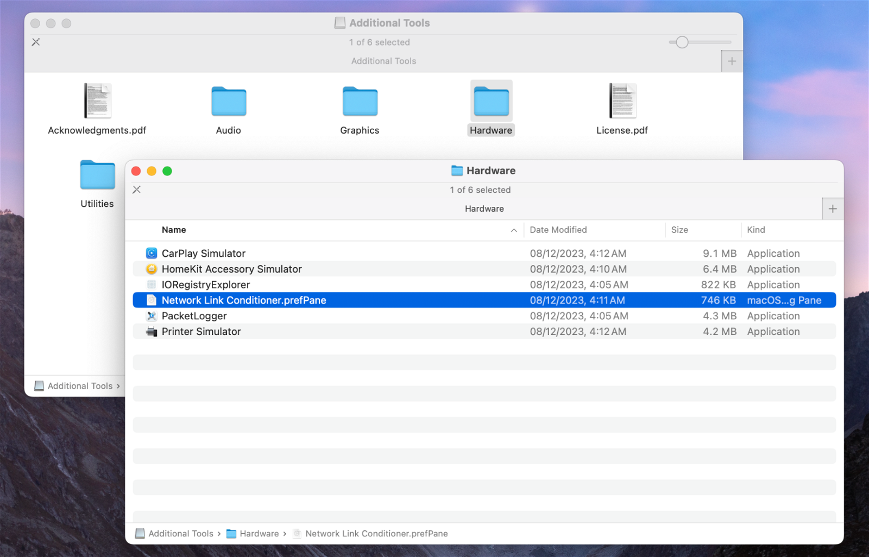Click the PacketLogger application icon

coord(152,316)
